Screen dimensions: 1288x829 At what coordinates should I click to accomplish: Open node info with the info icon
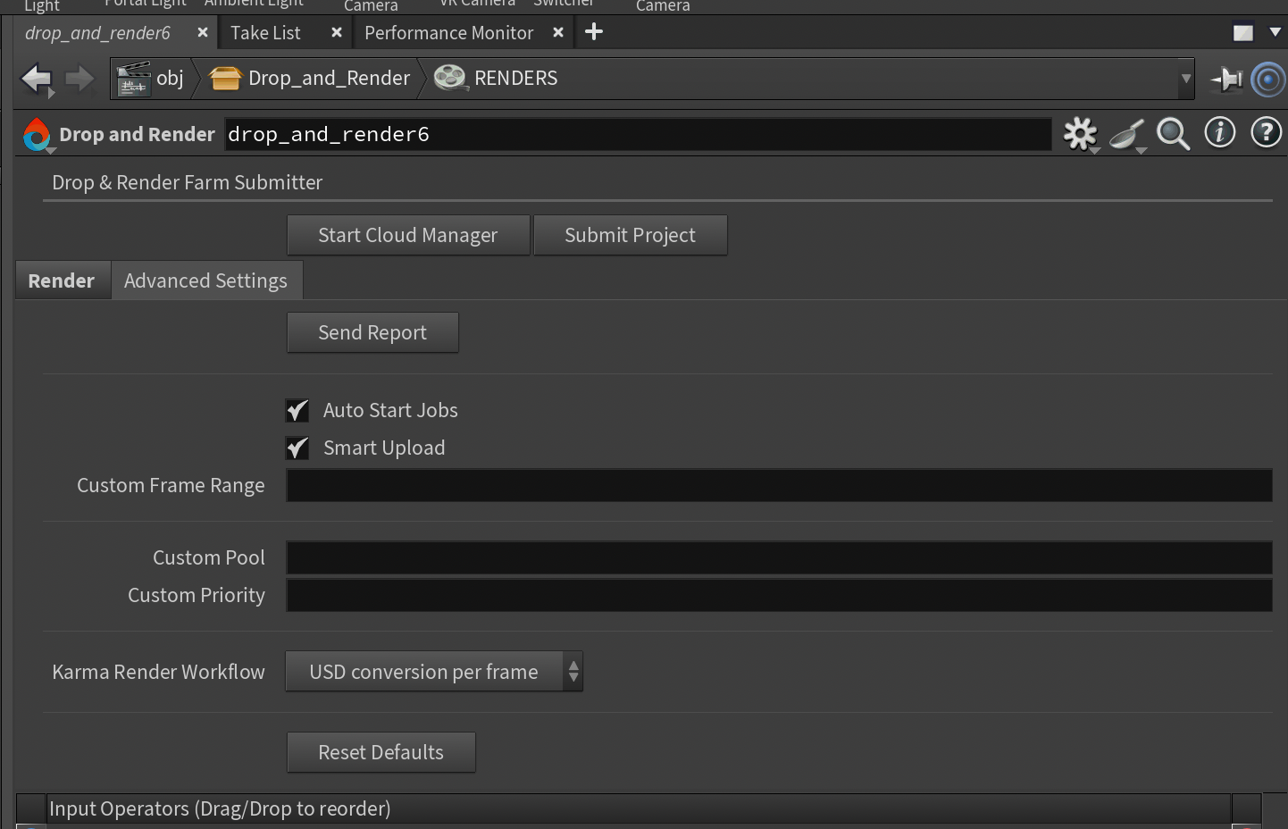point(1219,132)
